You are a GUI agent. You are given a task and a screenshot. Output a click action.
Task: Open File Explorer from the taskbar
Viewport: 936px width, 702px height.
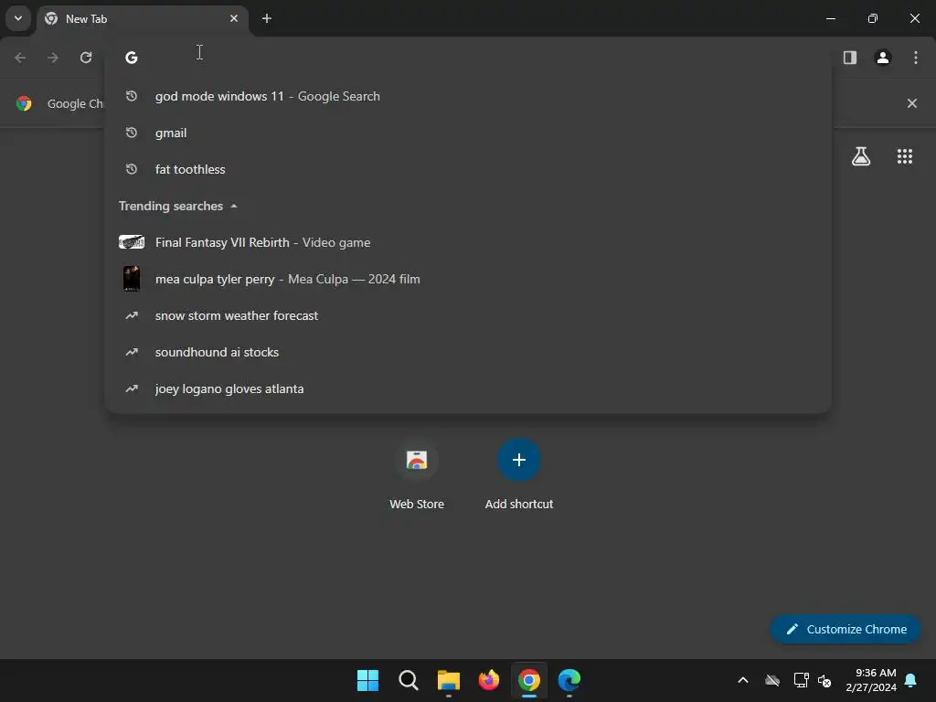coord(448,680)
